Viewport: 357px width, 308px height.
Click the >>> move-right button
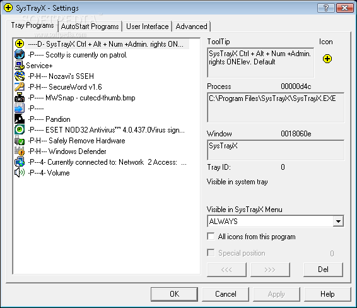coord(270,269)
